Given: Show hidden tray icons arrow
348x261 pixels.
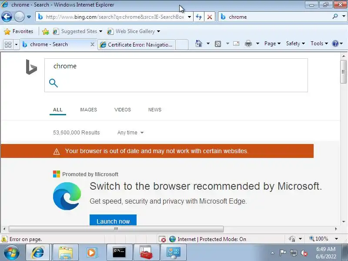Looking at the screenshot, I should click(273, 253).
